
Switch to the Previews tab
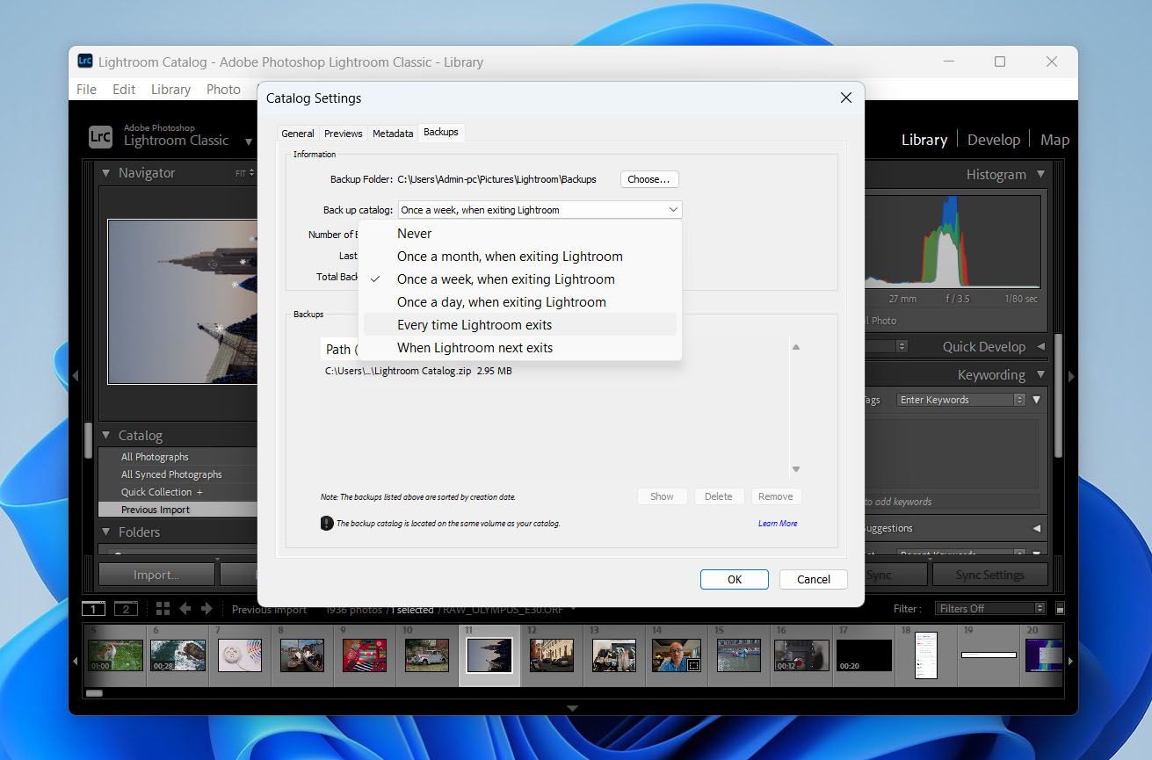tap(343, 134)
